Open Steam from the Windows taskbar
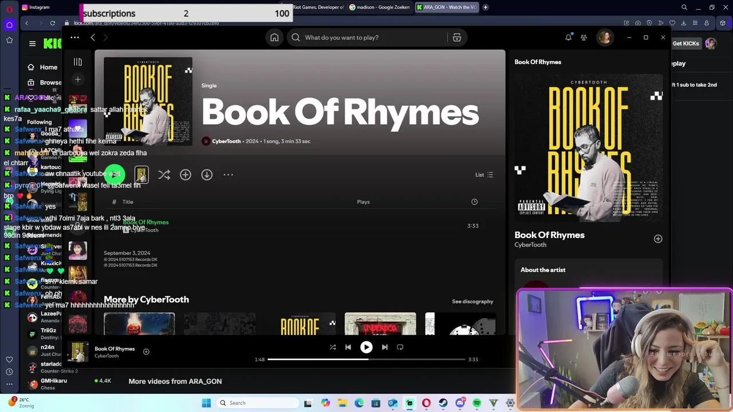The height and width of the screenshot is (412, 733). (x=443, y=403)
